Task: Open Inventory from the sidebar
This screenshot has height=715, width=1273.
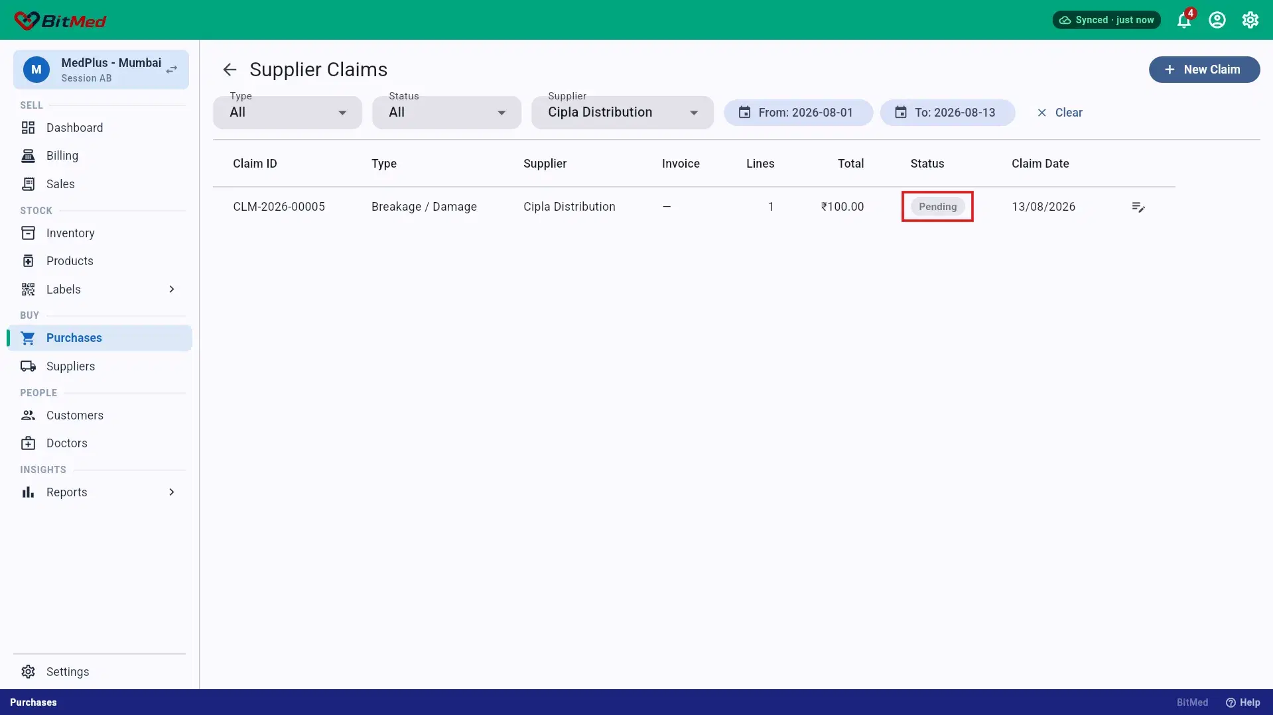Action: (100, 233)
